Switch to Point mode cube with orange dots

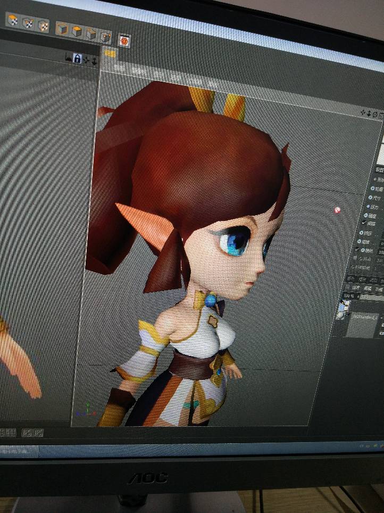point(105,37)
